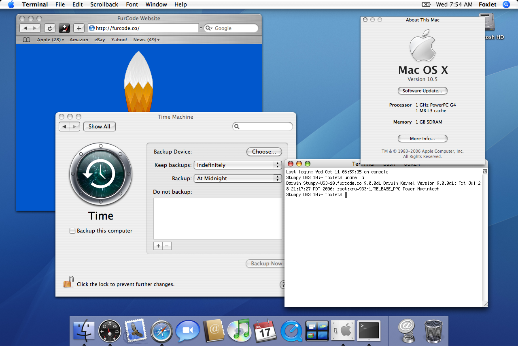This screenshot has height=346, width=518.
Task: Launch QuickTime Player from the Dock
Action: pyautogui.click(x=291, y=331)
